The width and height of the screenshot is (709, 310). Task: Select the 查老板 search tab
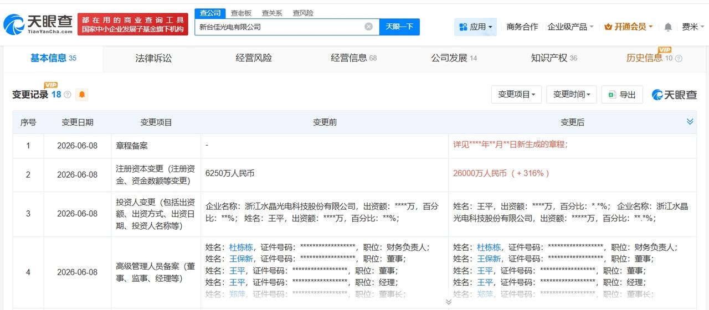click(x=241, y=13)
